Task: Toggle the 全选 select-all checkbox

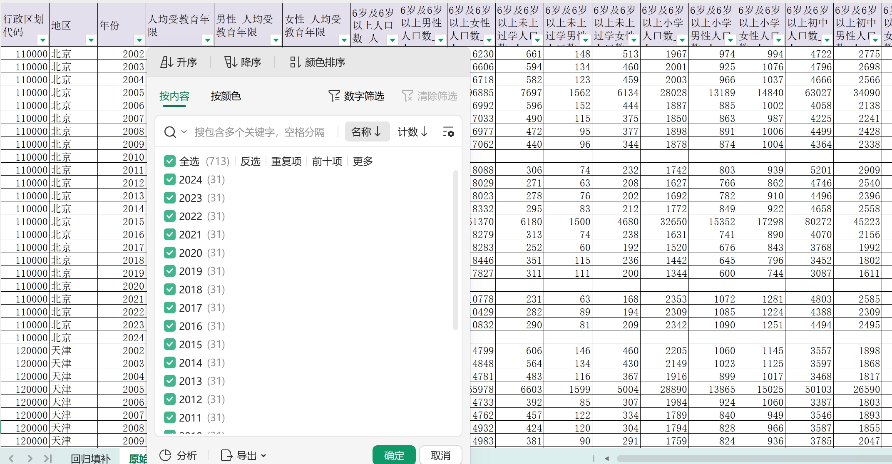Action: click(x=170, y=161)
